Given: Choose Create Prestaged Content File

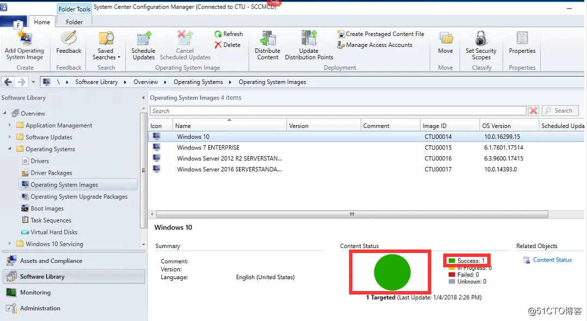Looking at the screenshot, I should click(381, 34).
